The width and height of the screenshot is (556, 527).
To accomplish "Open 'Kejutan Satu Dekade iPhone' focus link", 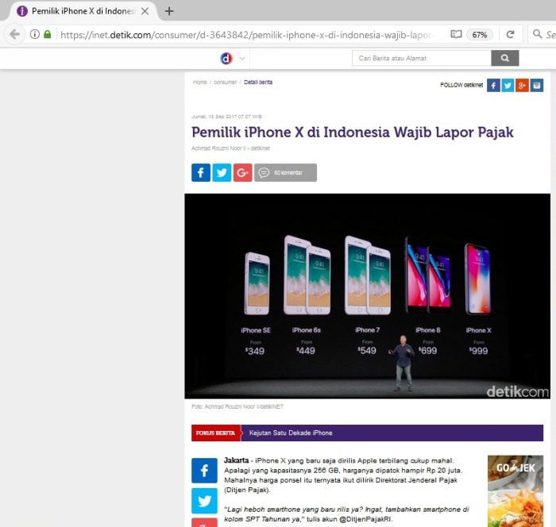I will point(291,433).
